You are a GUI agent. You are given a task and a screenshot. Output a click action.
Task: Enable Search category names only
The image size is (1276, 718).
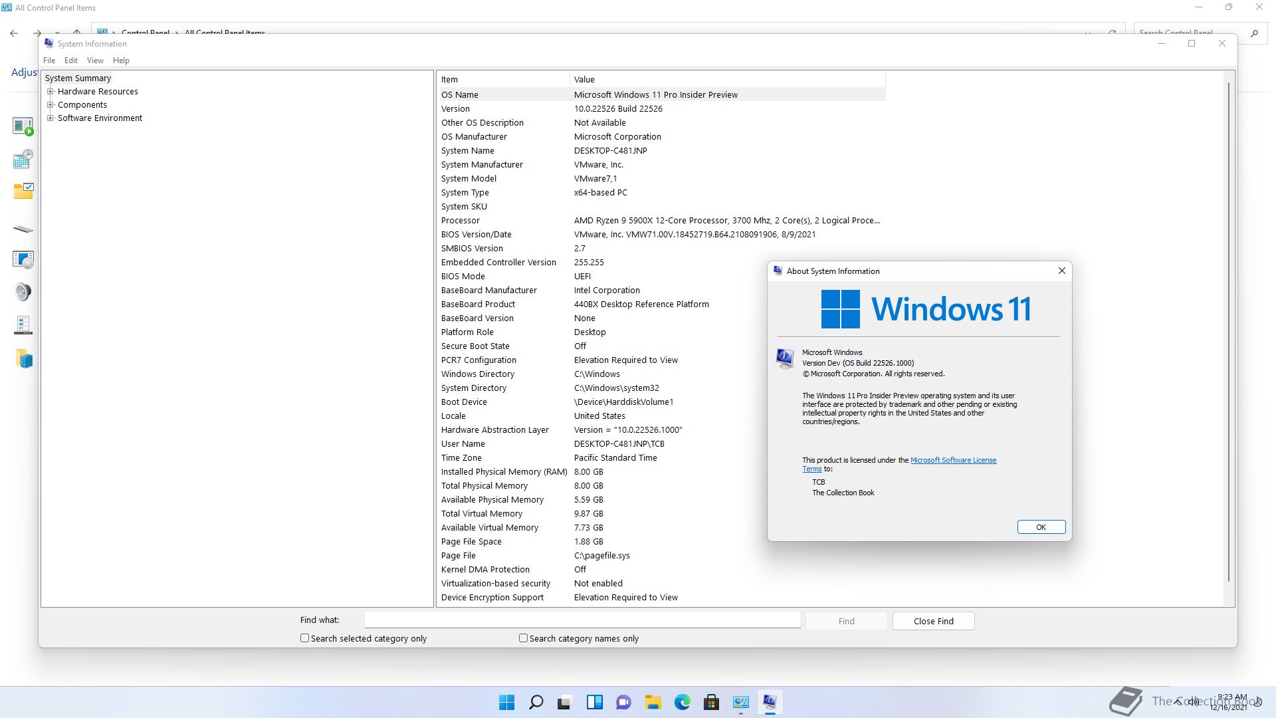point(523,638)
